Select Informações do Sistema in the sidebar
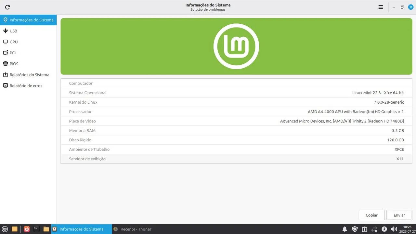Screen dimensions: 416x234 pyautogui.click(x=28, y=20)
